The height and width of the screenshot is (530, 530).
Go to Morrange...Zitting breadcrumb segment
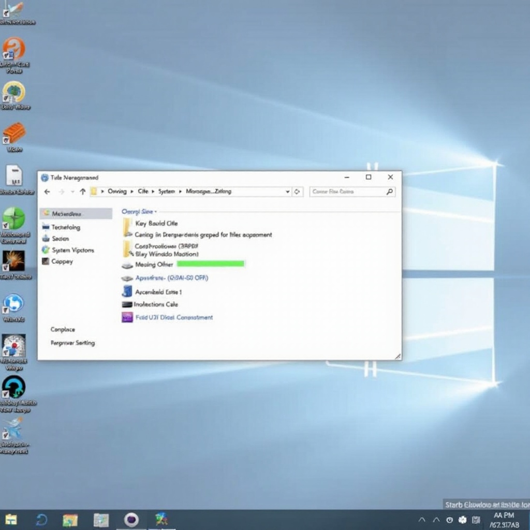pyautogui.click(x=209, y=192)
